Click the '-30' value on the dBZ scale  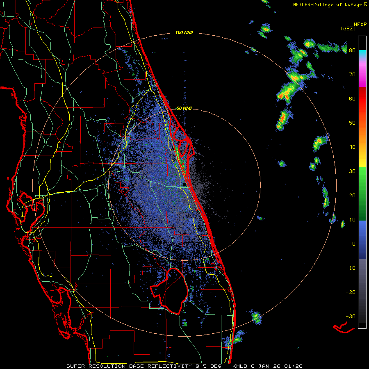[x=351, y=316]
